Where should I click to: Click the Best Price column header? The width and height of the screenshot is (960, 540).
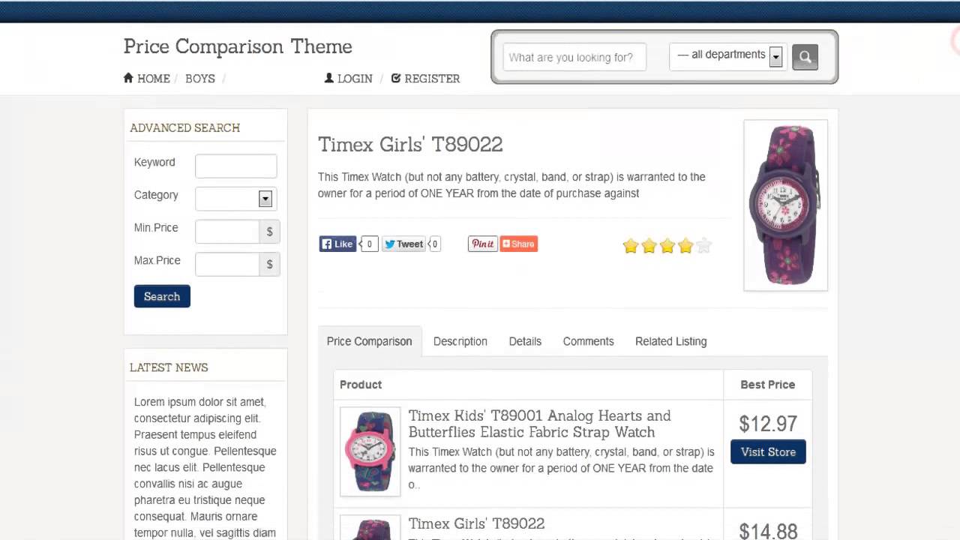(x=767, y=384)
